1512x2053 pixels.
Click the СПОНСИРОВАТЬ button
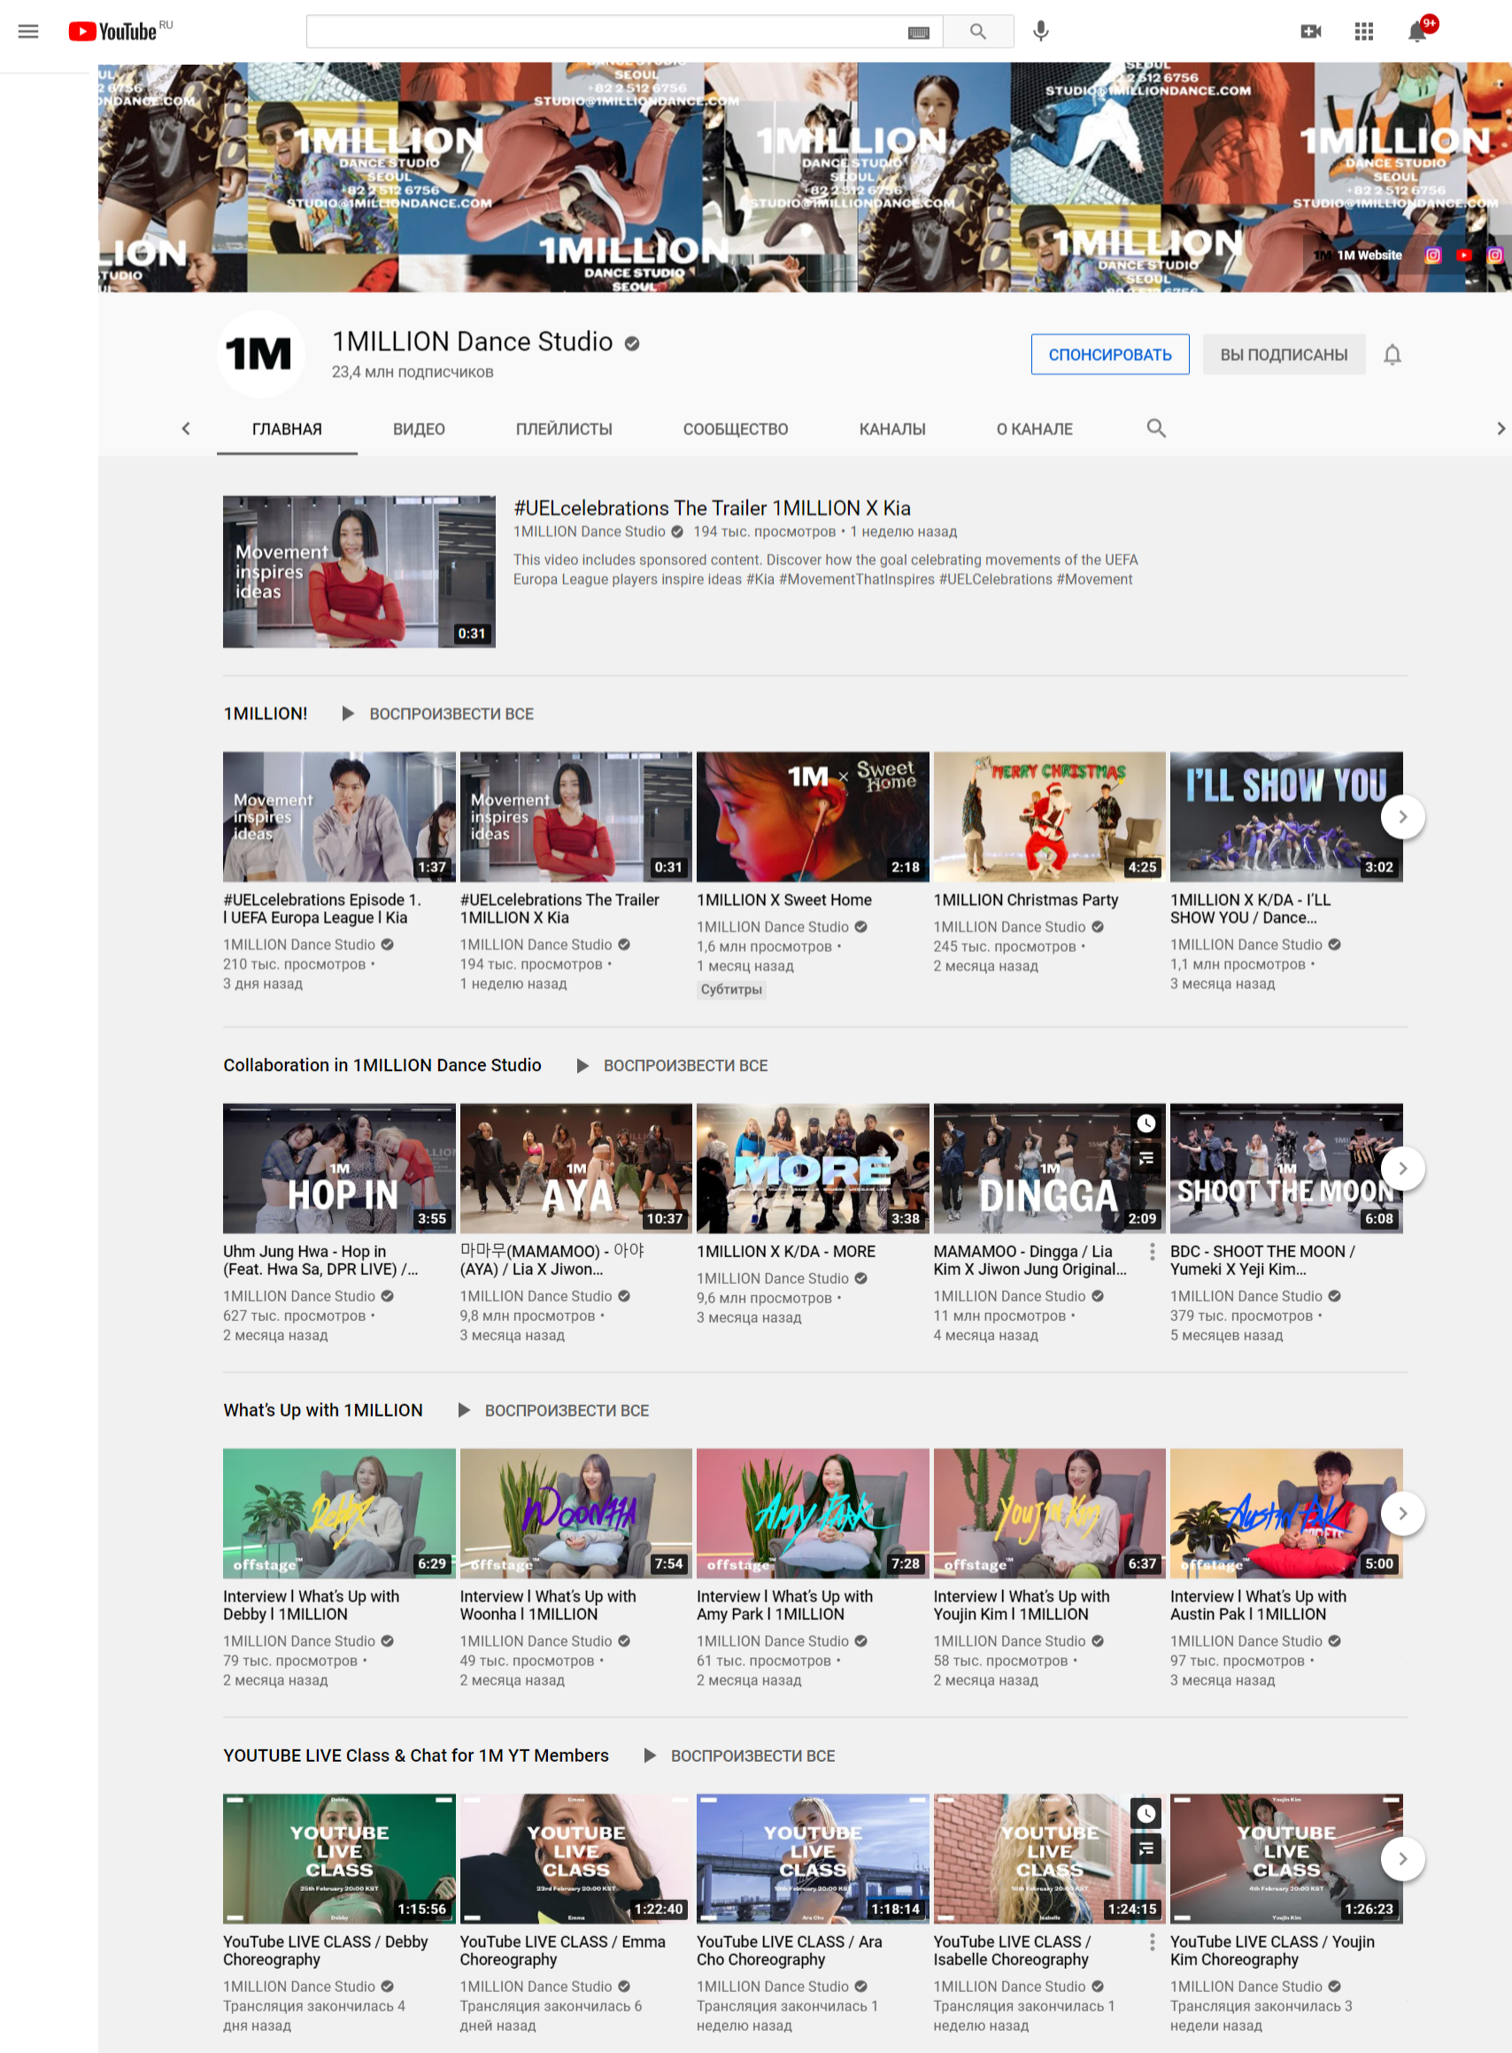[1109, 354]
